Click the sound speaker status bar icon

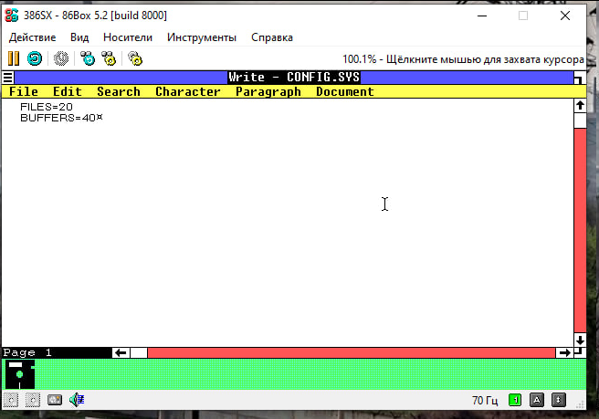point(77,400)
